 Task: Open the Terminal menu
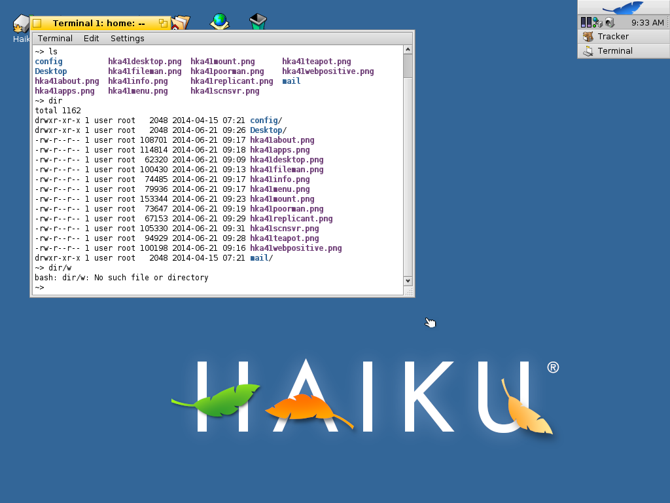coord(55,39)
